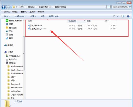The height and width of the screenshot is (107, 133).
Task: Expand the address bar history dropdown
Action: coord(105,7)
